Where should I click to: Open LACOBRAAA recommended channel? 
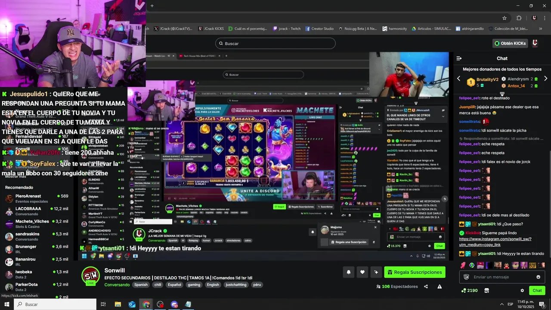(37, 211)
